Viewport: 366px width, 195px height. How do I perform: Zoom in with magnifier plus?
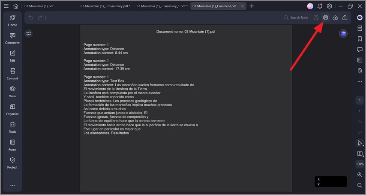click(360, 175)
